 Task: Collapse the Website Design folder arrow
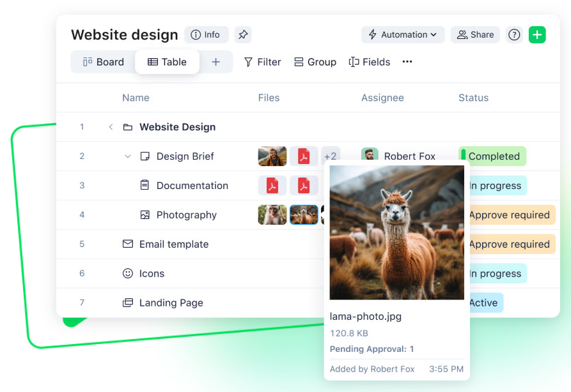[x=111, y=127]
